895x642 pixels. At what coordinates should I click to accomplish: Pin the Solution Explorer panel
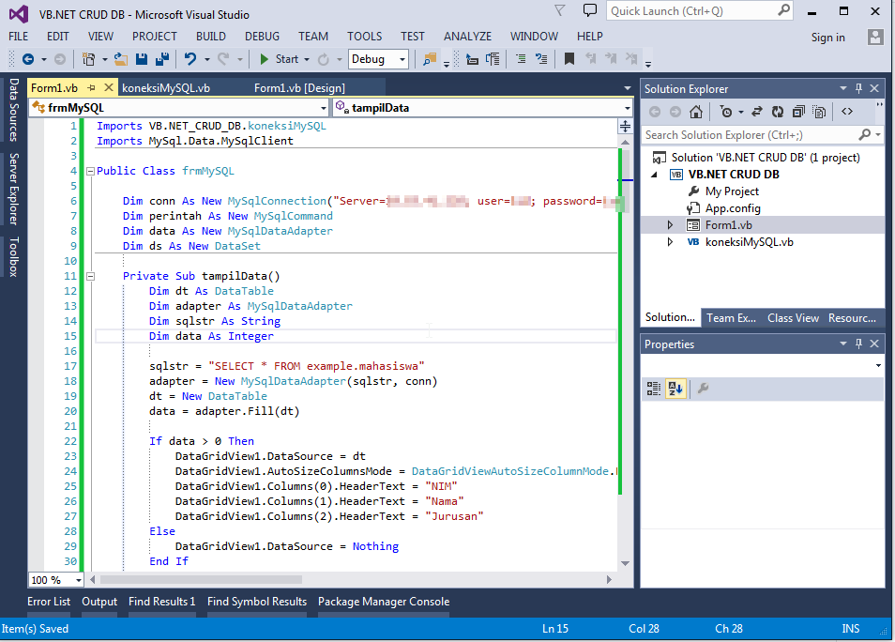tap(858, 88)
